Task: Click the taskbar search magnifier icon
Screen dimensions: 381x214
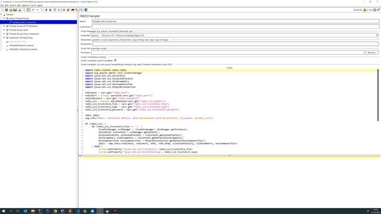Action: click(11, 211)
